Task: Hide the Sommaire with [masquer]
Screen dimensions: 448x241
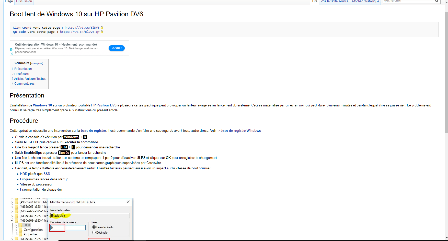Action: (37, 63)
